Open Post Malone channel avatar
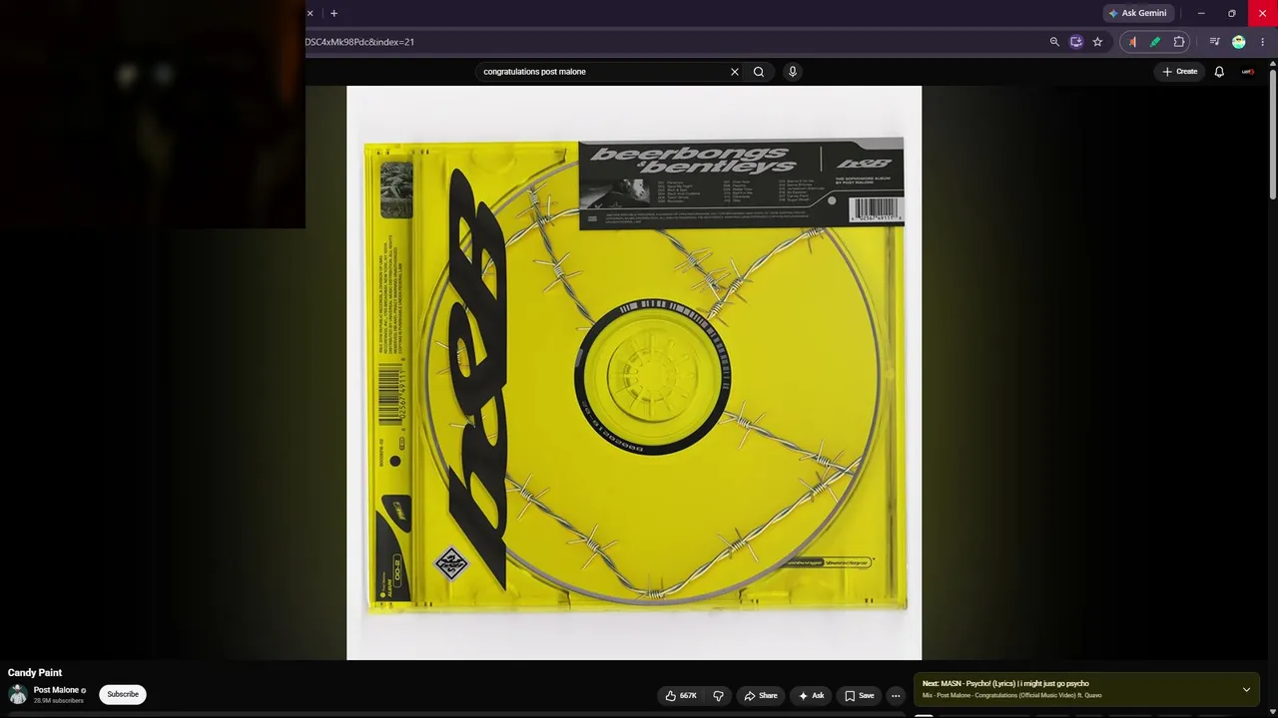 click(17, 695)
